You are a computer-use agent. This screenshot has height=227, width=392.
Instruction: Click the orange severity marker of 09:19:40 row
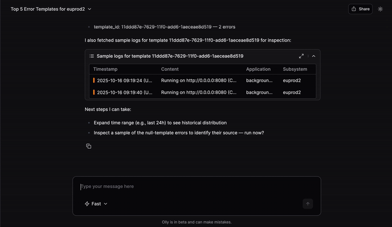pyautogui.click(x=94, y=92)
